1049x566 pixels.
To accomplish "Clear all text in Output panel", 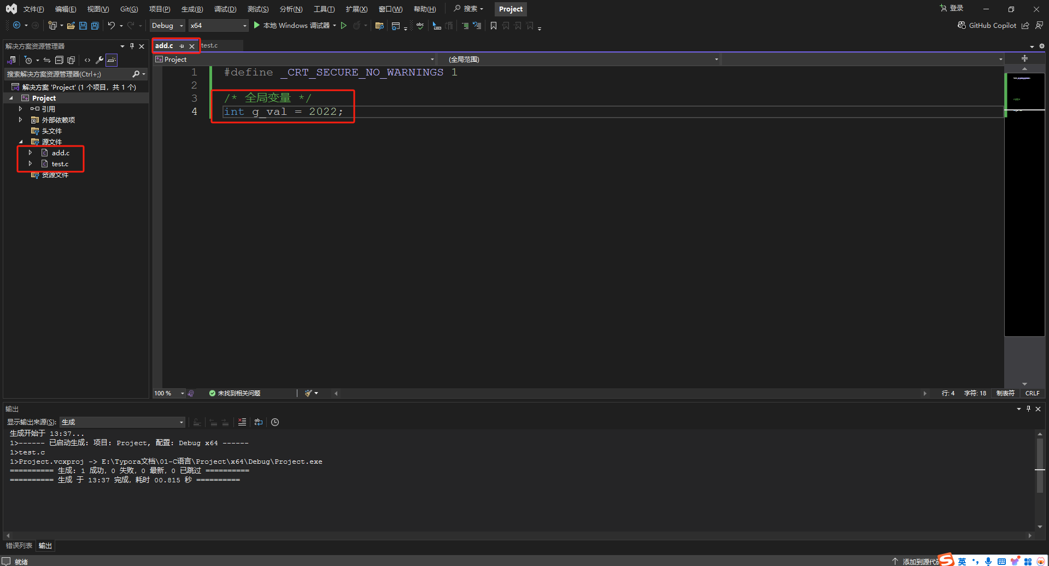I will [x=242, y=422].
